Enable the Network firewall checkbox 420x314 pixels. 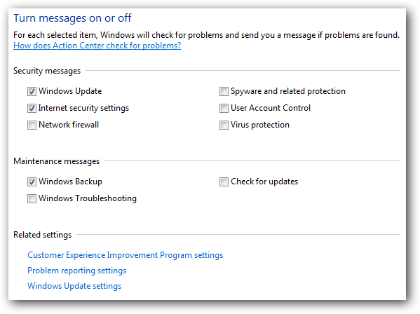32,125
